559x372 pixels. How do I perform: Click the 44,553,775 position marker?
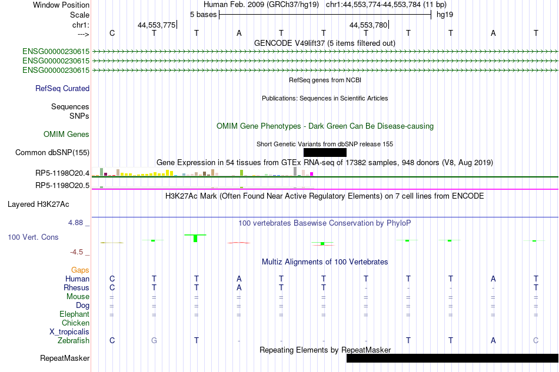click(x=157, y=25)
